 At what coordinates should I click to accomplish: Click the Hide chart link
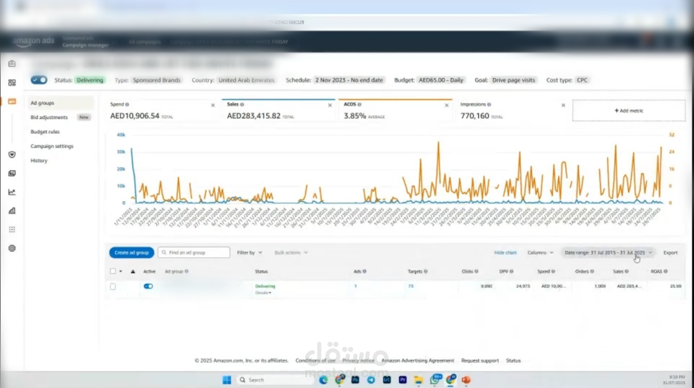click(x=505, y=253)
